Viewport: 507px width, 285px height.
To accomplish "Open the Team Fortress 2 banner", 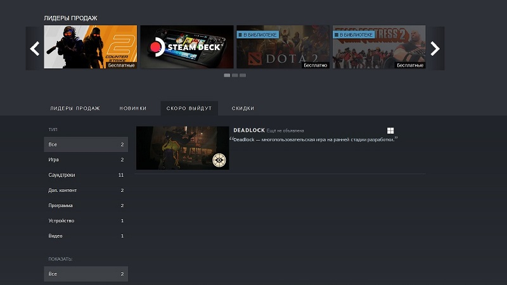I will click(379, 47).
